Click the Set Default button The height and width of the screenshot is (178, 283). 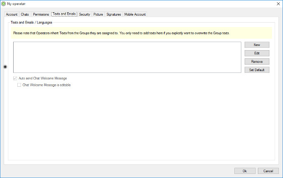pyautogui.click(x=257, y=70)
